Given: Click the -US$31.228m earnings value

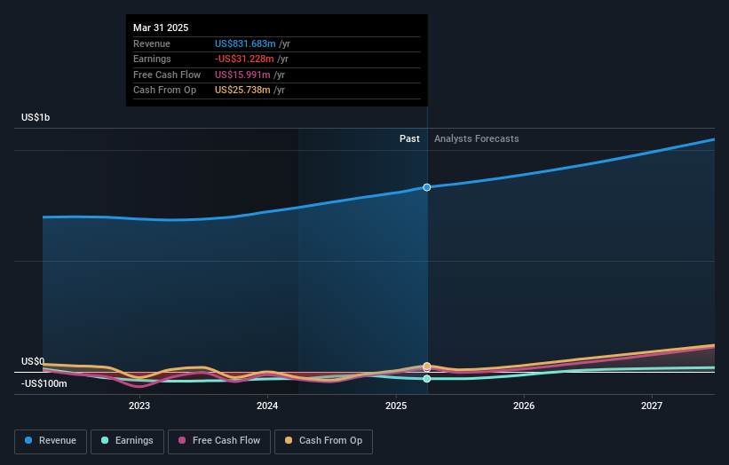Looking at the screenshot, I should pos(244,59).
